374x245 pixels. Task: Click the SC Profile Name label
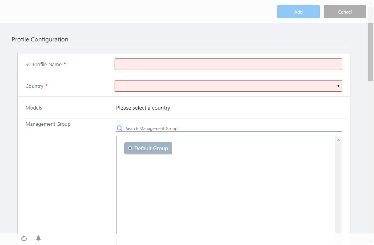pos(43,65)
